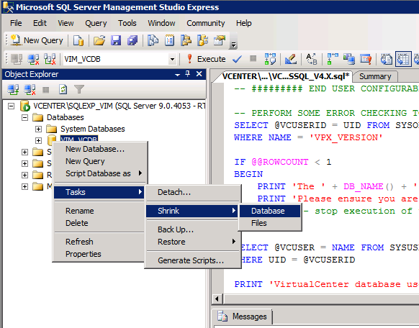Click the Connect icon in Object Explorer
This screenshot has width=419, height=328.
coord(13,90)
